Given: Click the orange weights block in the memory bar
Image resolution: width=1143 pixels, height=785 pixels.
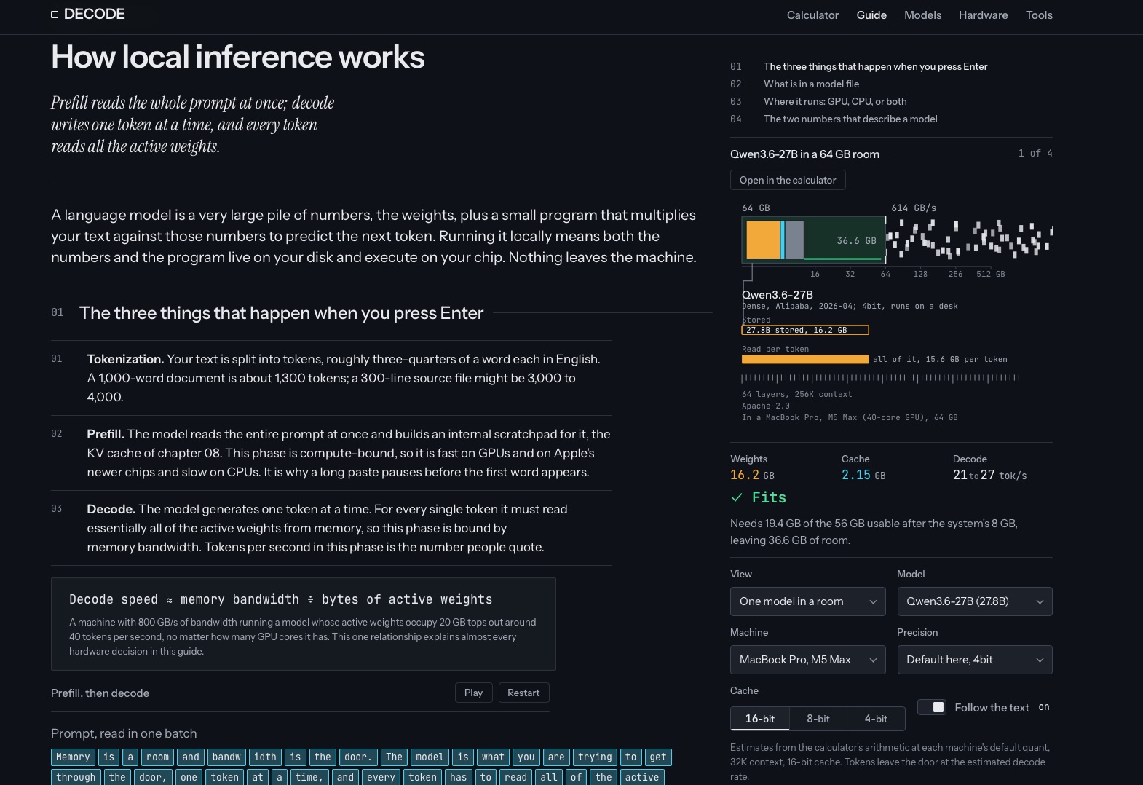Looking at the screenshot, I should click(763, 240).
